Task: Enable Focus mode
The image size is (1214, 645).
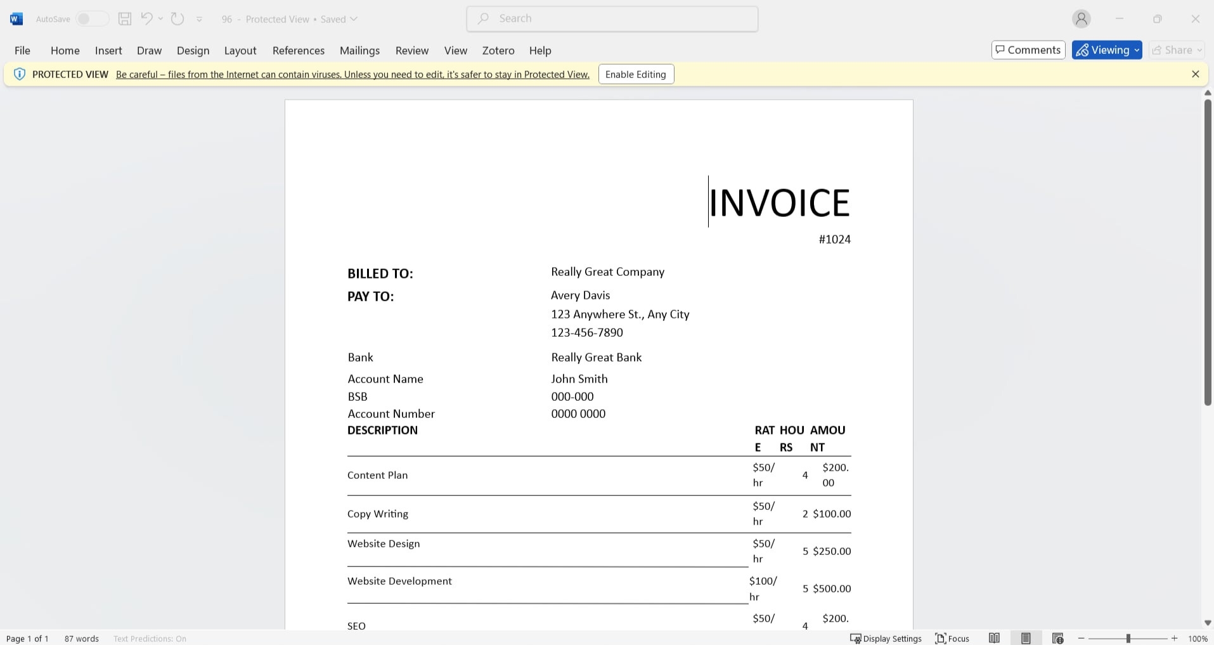Action: tap(952, 638)
